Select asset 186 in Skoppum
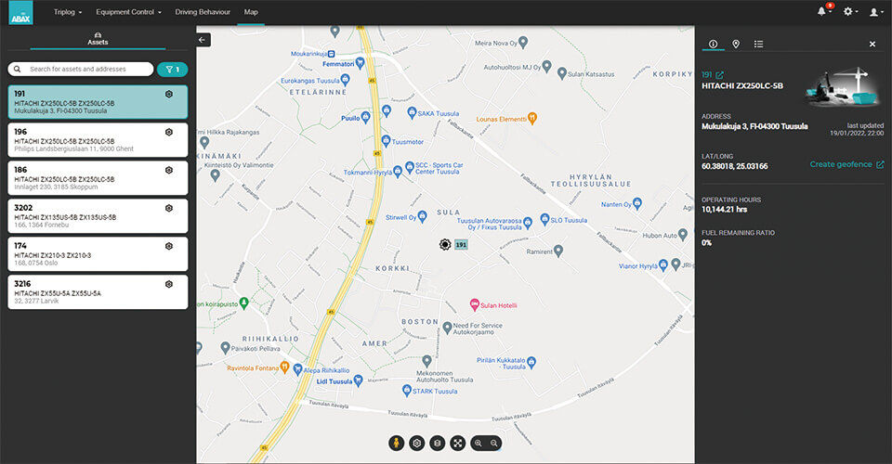Screen dimensions: 892x464 click(98, 178)
